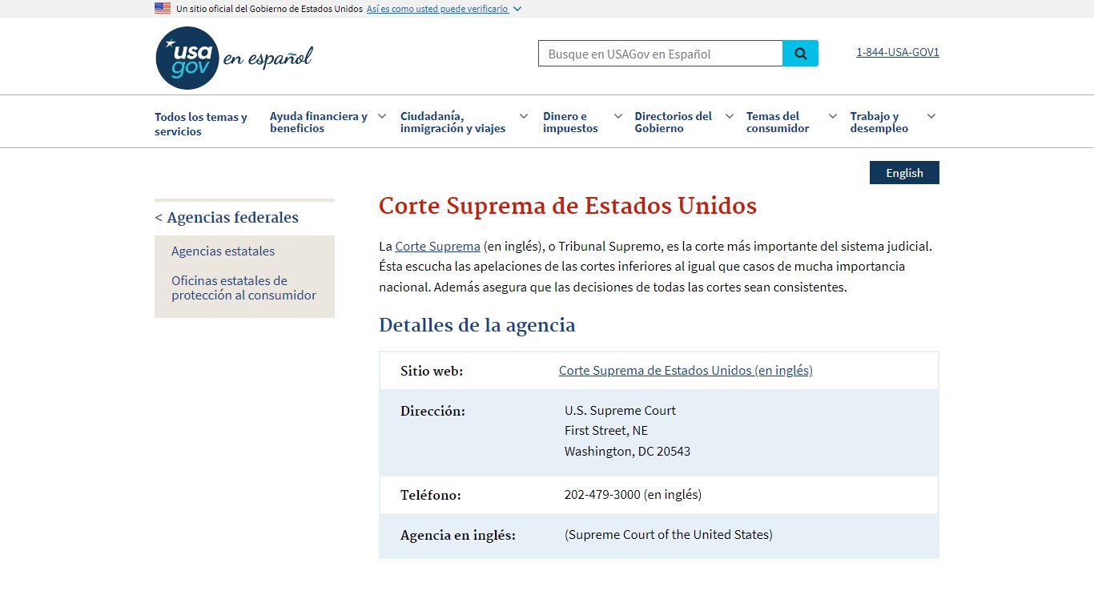The image size is (1094, 615).
Task: Open 'Todos los temas y servicios' menu item
Action: click(x=201, y=124)
